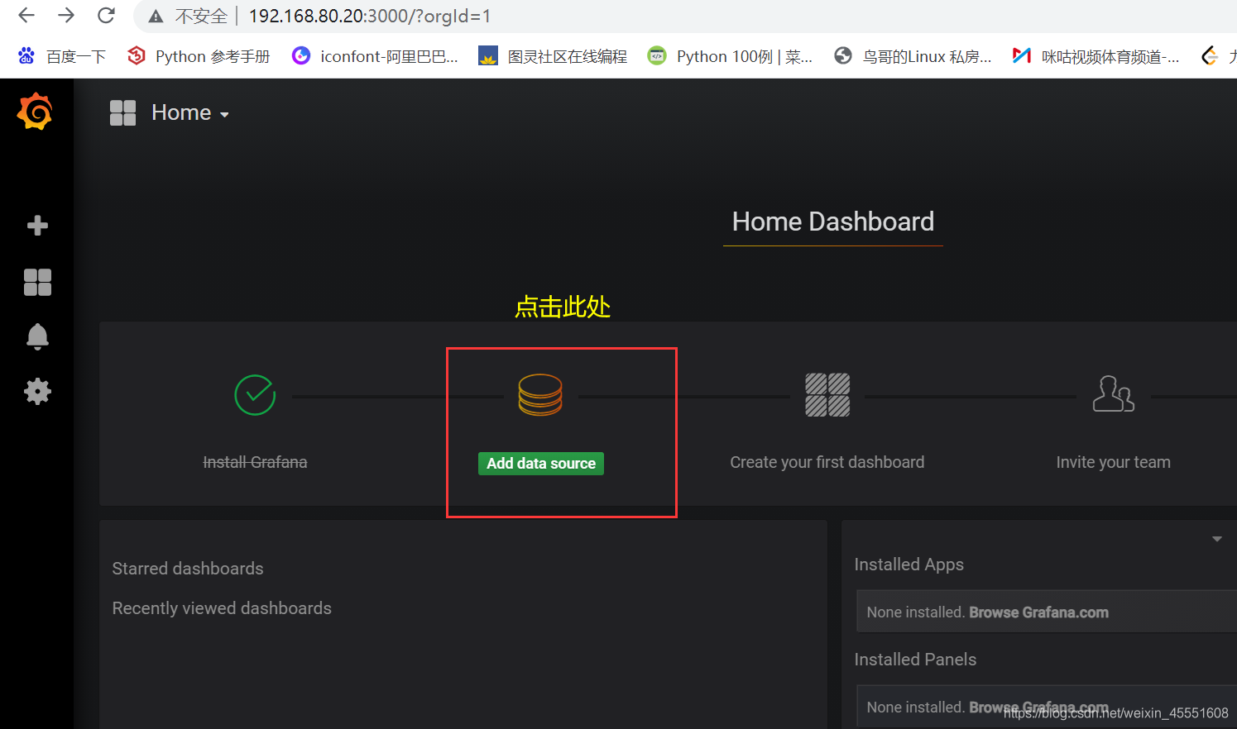This screenshot has height=729, width=1237.
Task: Open the Python 参考手册 bookmark
Action: (x=199, y=56)
